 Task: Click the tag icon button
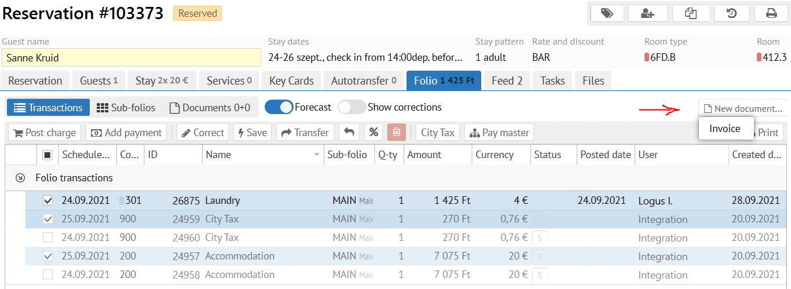click(606, 13)
